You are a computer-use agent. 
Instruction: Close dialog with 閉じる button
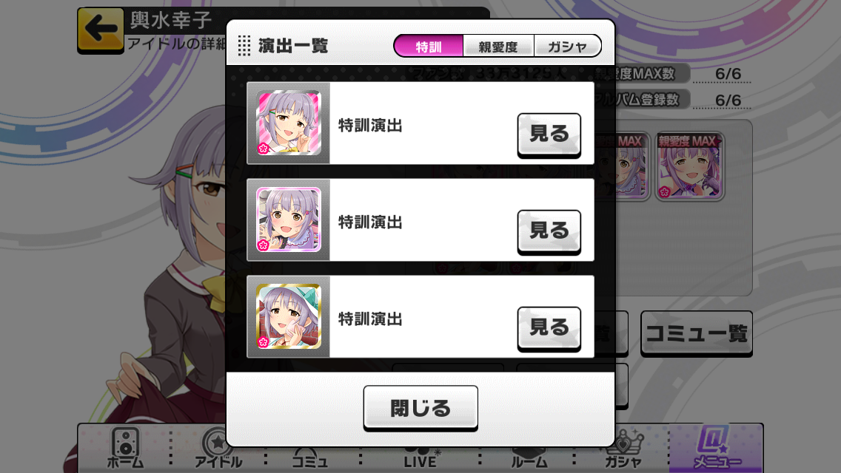pyautogui.click(x=420, y=408)
